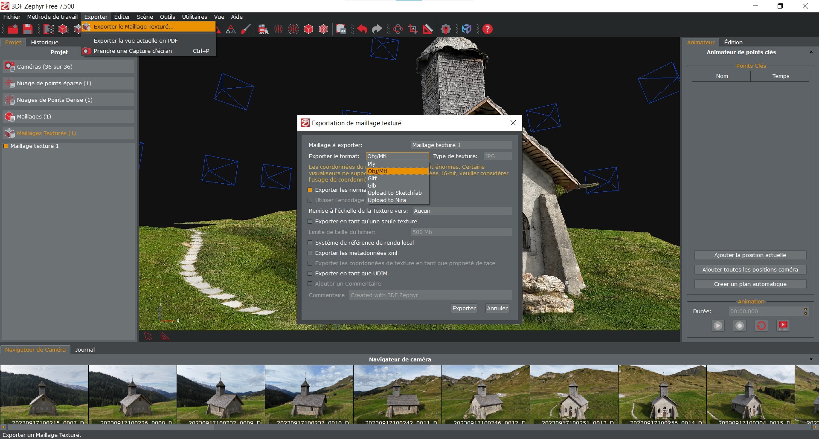
Task: Select Ply format in dropdown list
Action: click(397, 164)
